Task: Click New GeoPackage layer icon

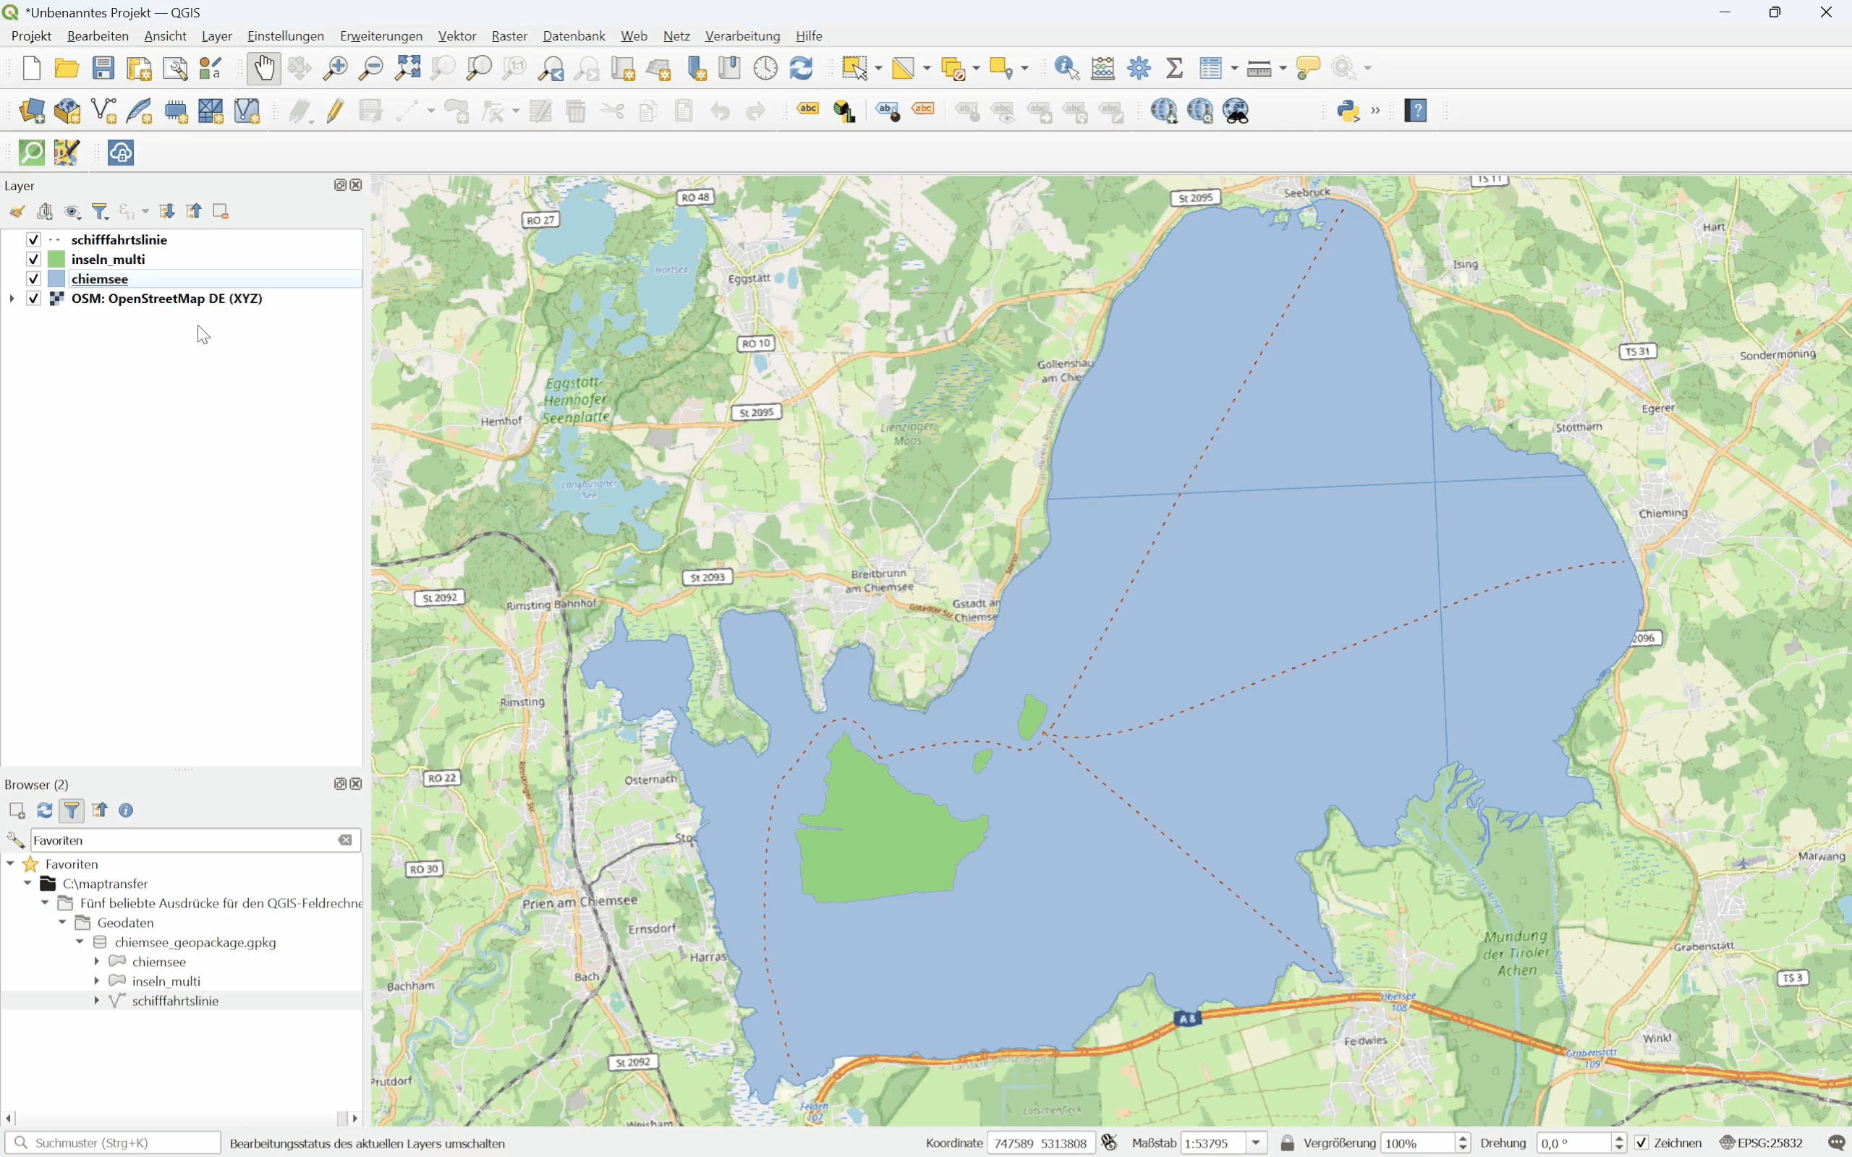Action: click(x=68, y=111)
